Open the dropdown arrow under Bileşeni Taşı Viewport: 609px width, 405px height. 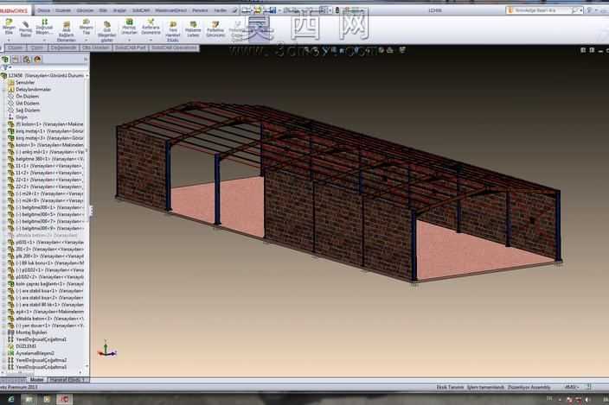click(x=87, y=40)
